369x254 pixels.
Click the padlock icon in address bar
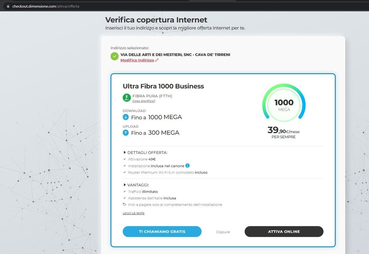(x=8, y=6)
